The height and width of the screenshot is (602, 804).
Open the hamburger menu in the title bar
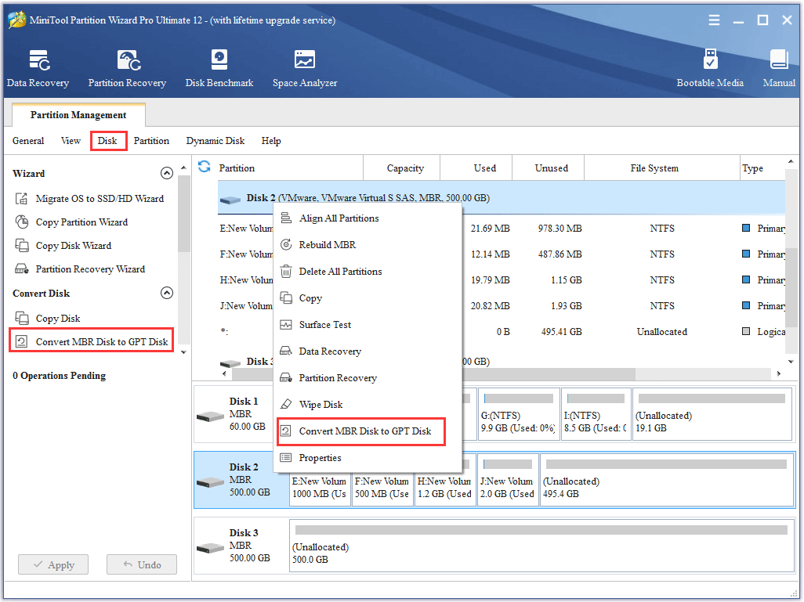(x=714, y=21)
